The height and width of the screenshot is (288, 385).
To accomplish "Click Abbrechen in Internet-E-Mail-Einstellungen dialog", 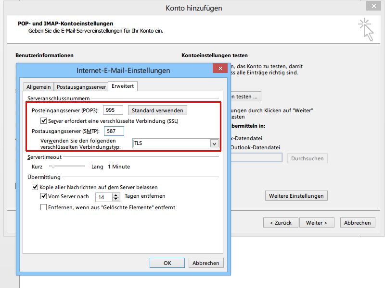I will pyautogui.click(x=206, y=263).
